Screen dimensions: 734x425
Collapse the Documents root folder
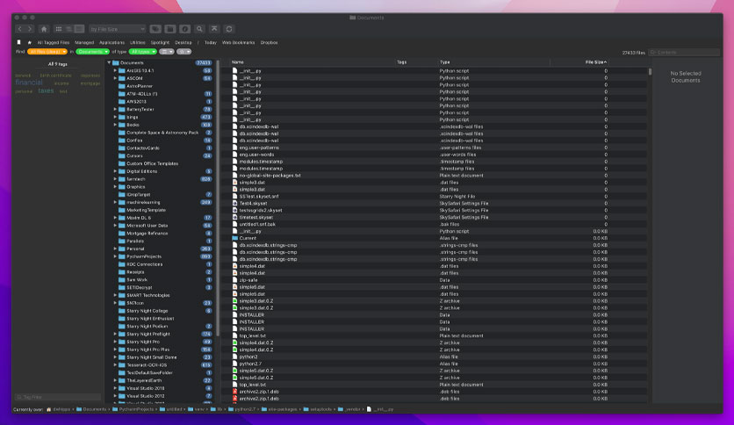pos(109,62)
